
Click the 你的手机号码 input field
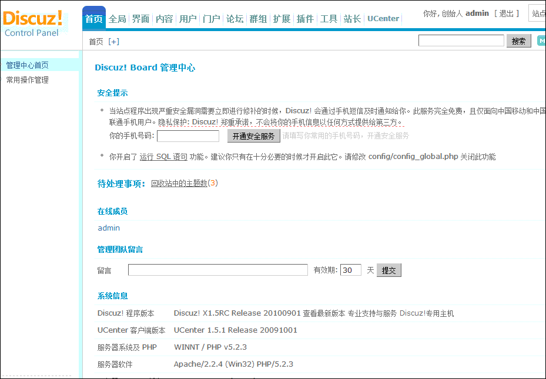click(x=188, y=136)
